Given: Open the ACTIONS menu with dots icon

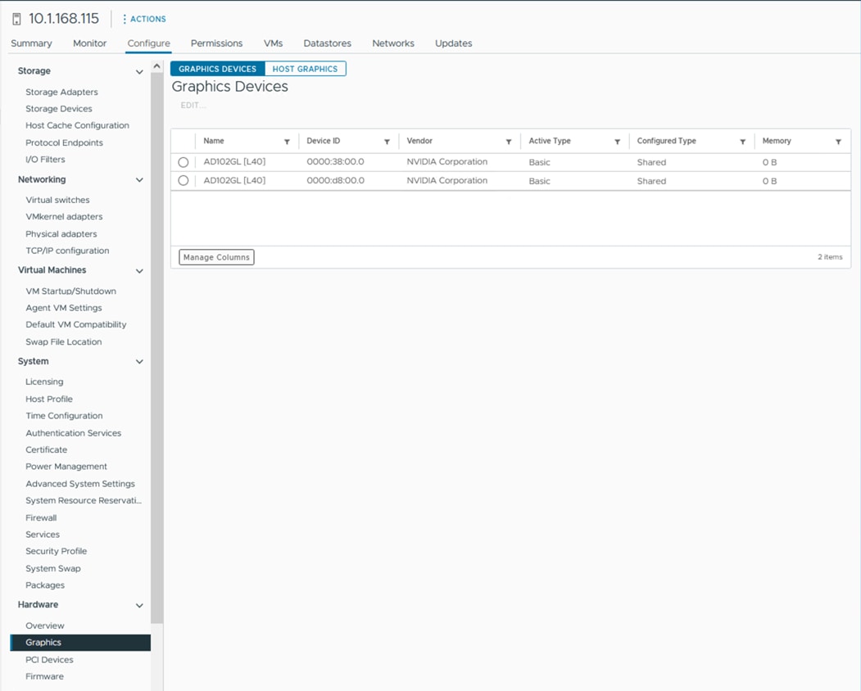Looking at the screenshot, I should [143, 19].
